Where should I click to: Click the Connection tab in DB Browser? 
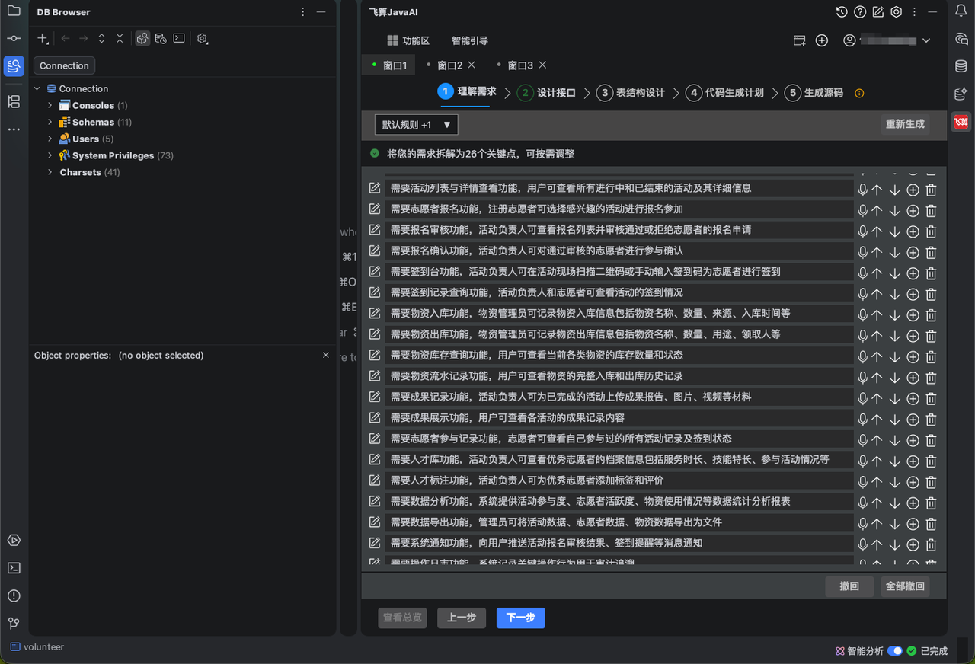[x=64, y=65]
